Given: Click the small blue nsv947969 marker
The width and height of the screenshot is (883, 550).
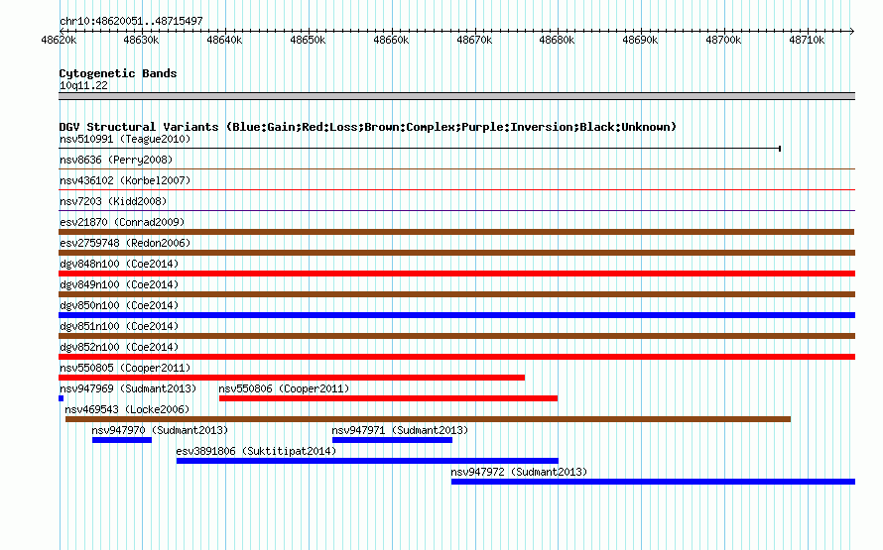Looking at the screenshot, I should pyautogui.click(x=61, y=398).
